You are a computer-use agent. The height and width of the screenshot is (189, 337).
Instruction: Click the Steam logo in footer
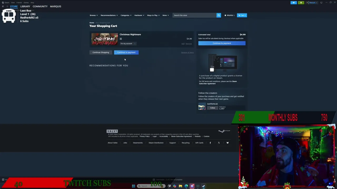[x=224, y=131]
